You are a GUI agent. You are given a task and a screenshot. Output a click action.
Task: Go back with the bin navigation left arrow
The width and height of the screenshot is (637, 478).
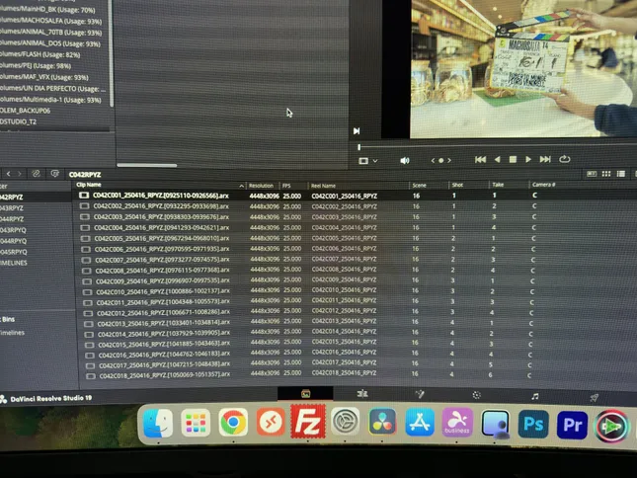8,174
